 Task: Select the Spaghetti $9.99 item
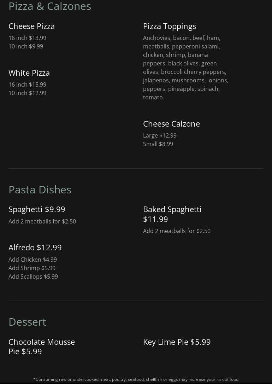[37, 209]
